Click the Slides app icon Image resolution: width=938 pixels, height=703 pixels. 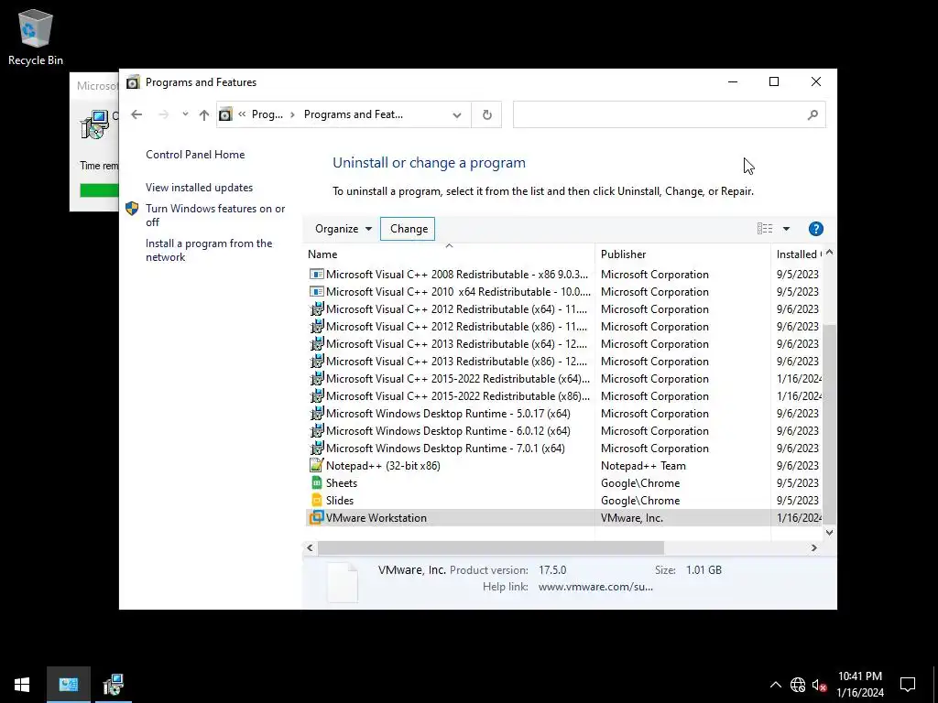[316, 501]
